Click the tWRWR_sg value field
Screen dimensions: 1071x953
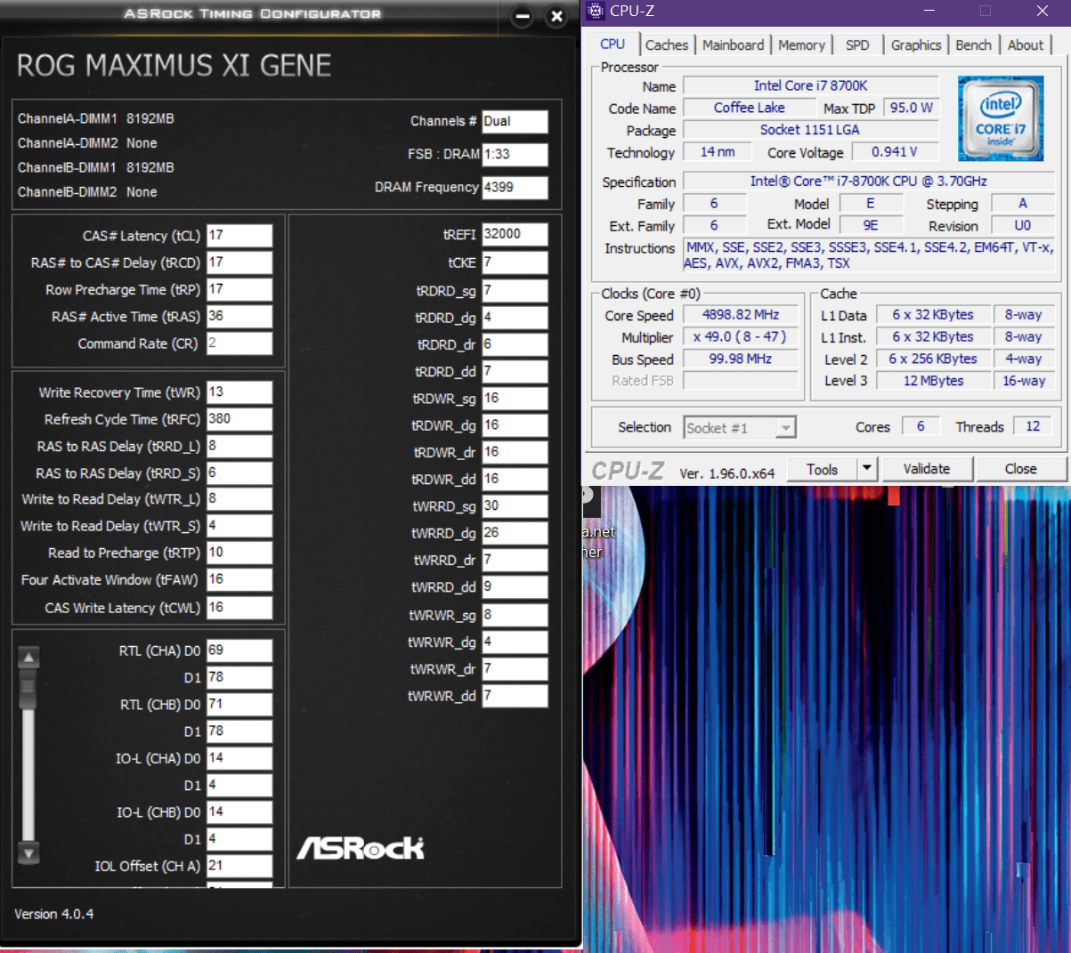(x=515, y=615)
